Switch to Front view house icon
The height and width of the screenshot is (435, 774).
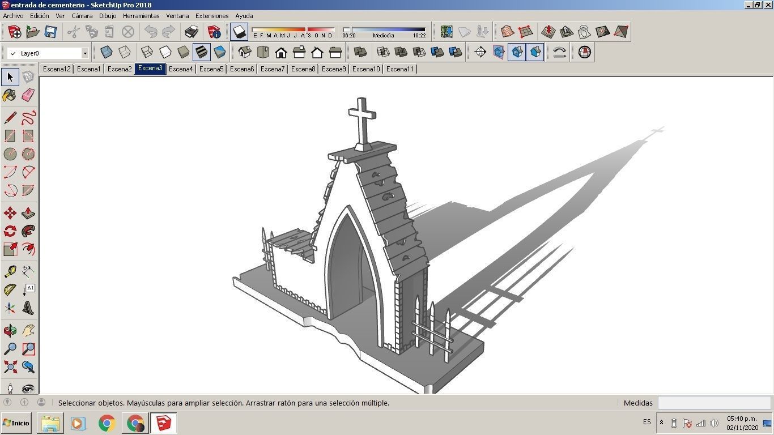pos(281,53)
